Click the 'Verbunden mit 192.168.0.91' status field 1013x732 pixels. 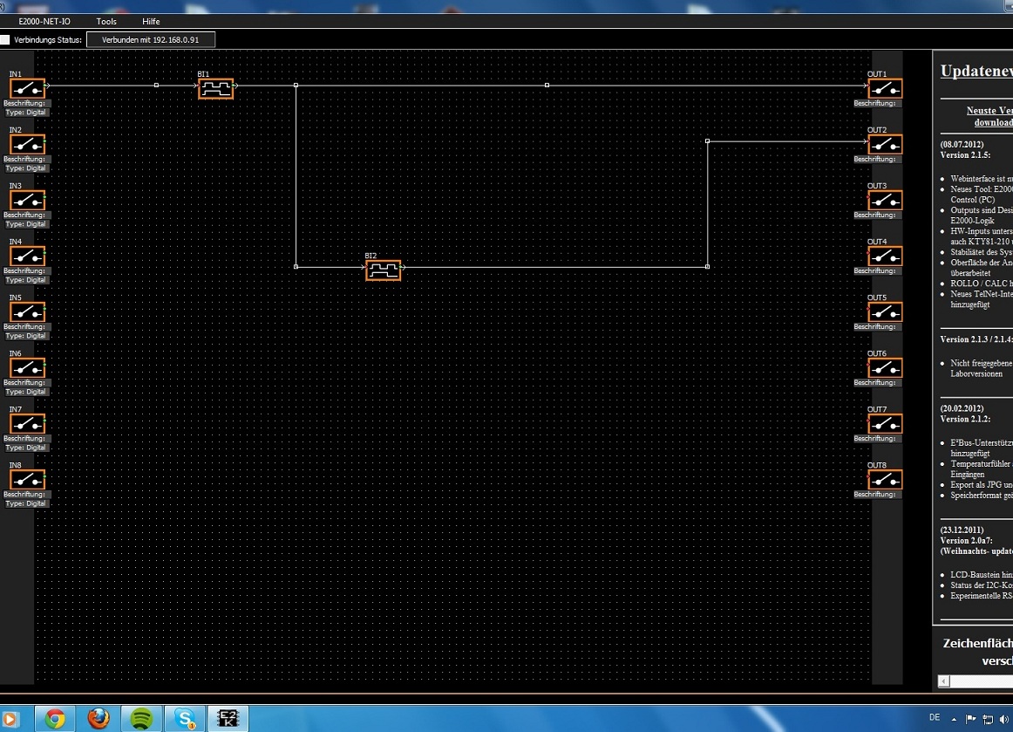pos(150,40)
